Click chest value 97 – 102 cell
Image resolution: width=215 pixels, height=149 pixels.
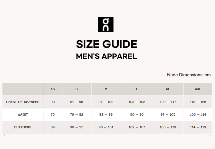(x=106, y=102)
